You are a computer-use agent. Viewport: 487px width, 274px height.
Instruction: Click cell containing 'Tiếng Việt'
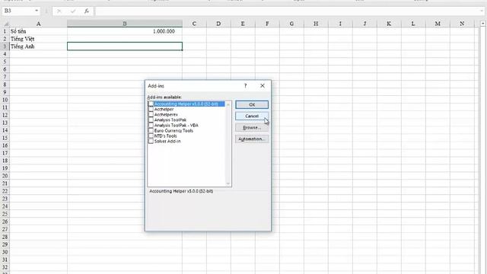[x=39, y=39]
